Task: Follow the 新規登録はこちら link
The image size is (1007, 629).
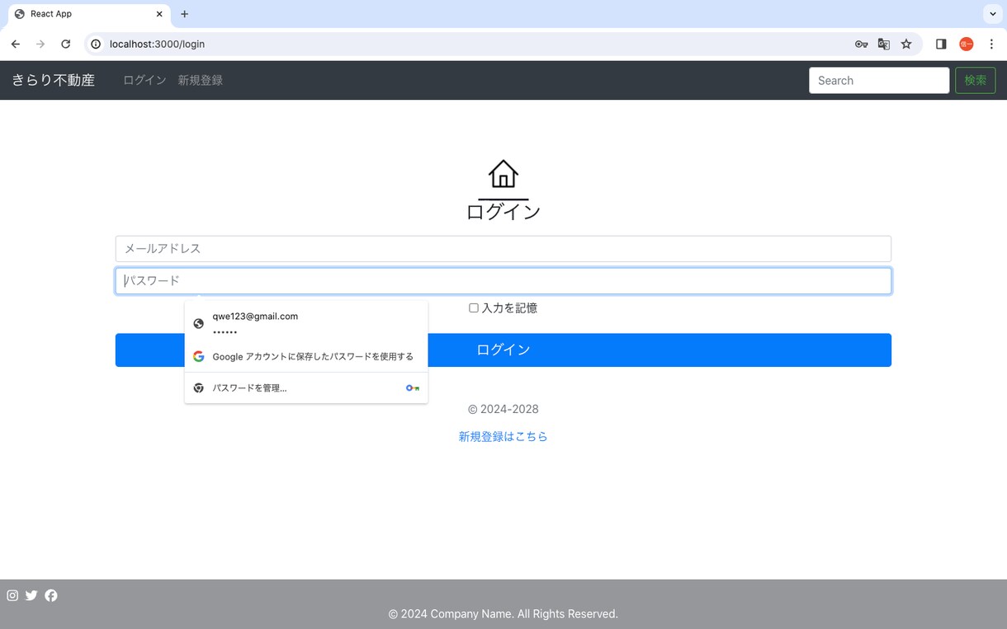Action: coord(503,436)
